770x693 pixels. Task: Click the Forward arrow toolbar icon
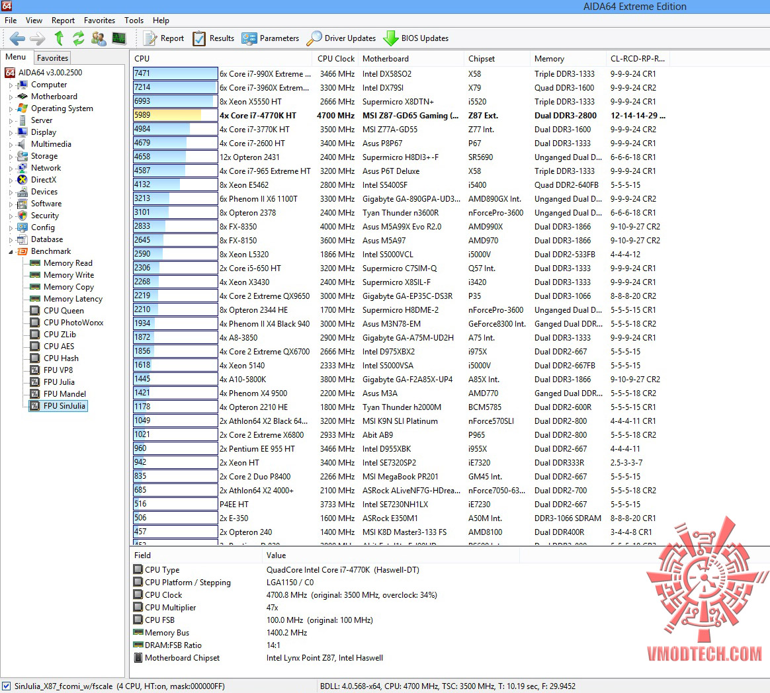(x=37, y=38)
